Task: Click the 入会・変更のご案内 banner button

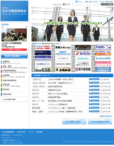Action: 74,122
